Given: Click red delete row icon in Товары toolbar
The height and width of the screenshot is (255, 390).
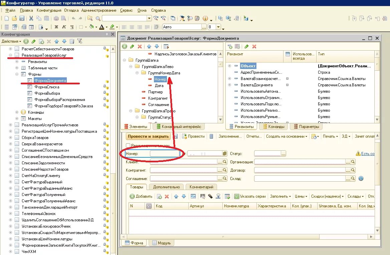Looking at the screenshot, I should (x=167, y=196).
